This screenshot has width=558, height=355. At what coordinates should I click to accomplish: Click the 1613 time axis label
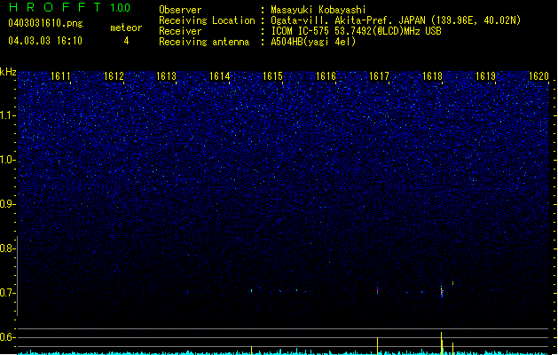point(167,76)
